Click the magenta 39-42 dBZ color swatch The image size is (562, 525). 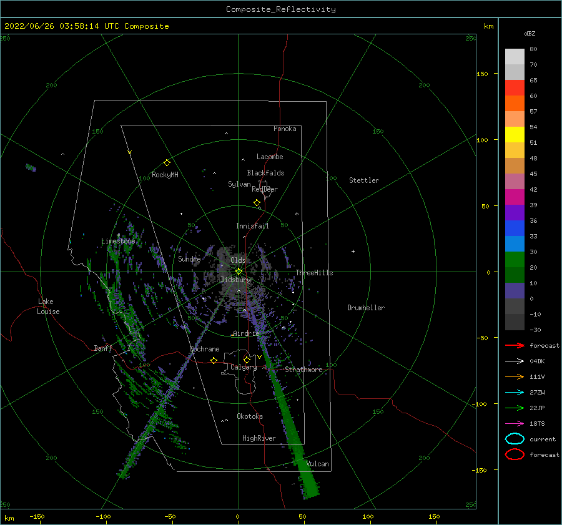click(515, 197)
